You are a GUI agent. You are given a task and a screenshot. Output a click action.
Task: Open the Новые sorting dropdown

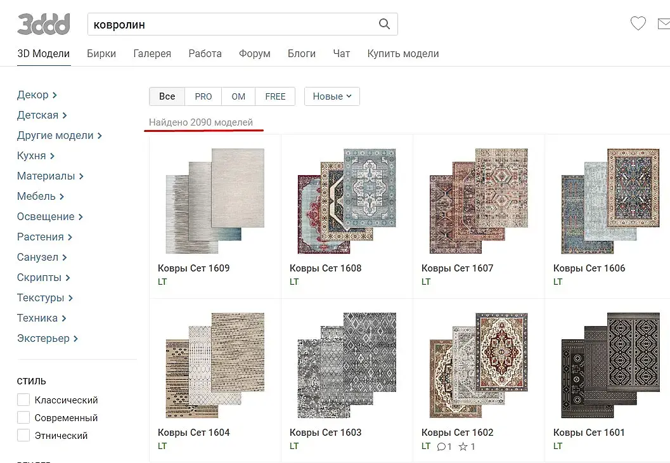[x=332, y=96]
